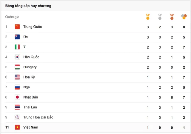Screen dimensions: 191x134
Task: Click the Italy flag icon
Action: (17, 47)
